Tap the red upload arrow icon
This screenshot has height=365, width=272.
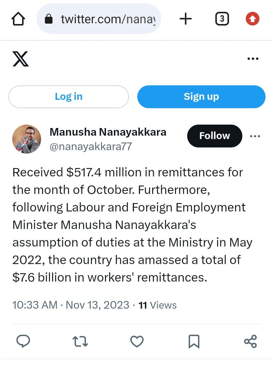coord(253,19)
